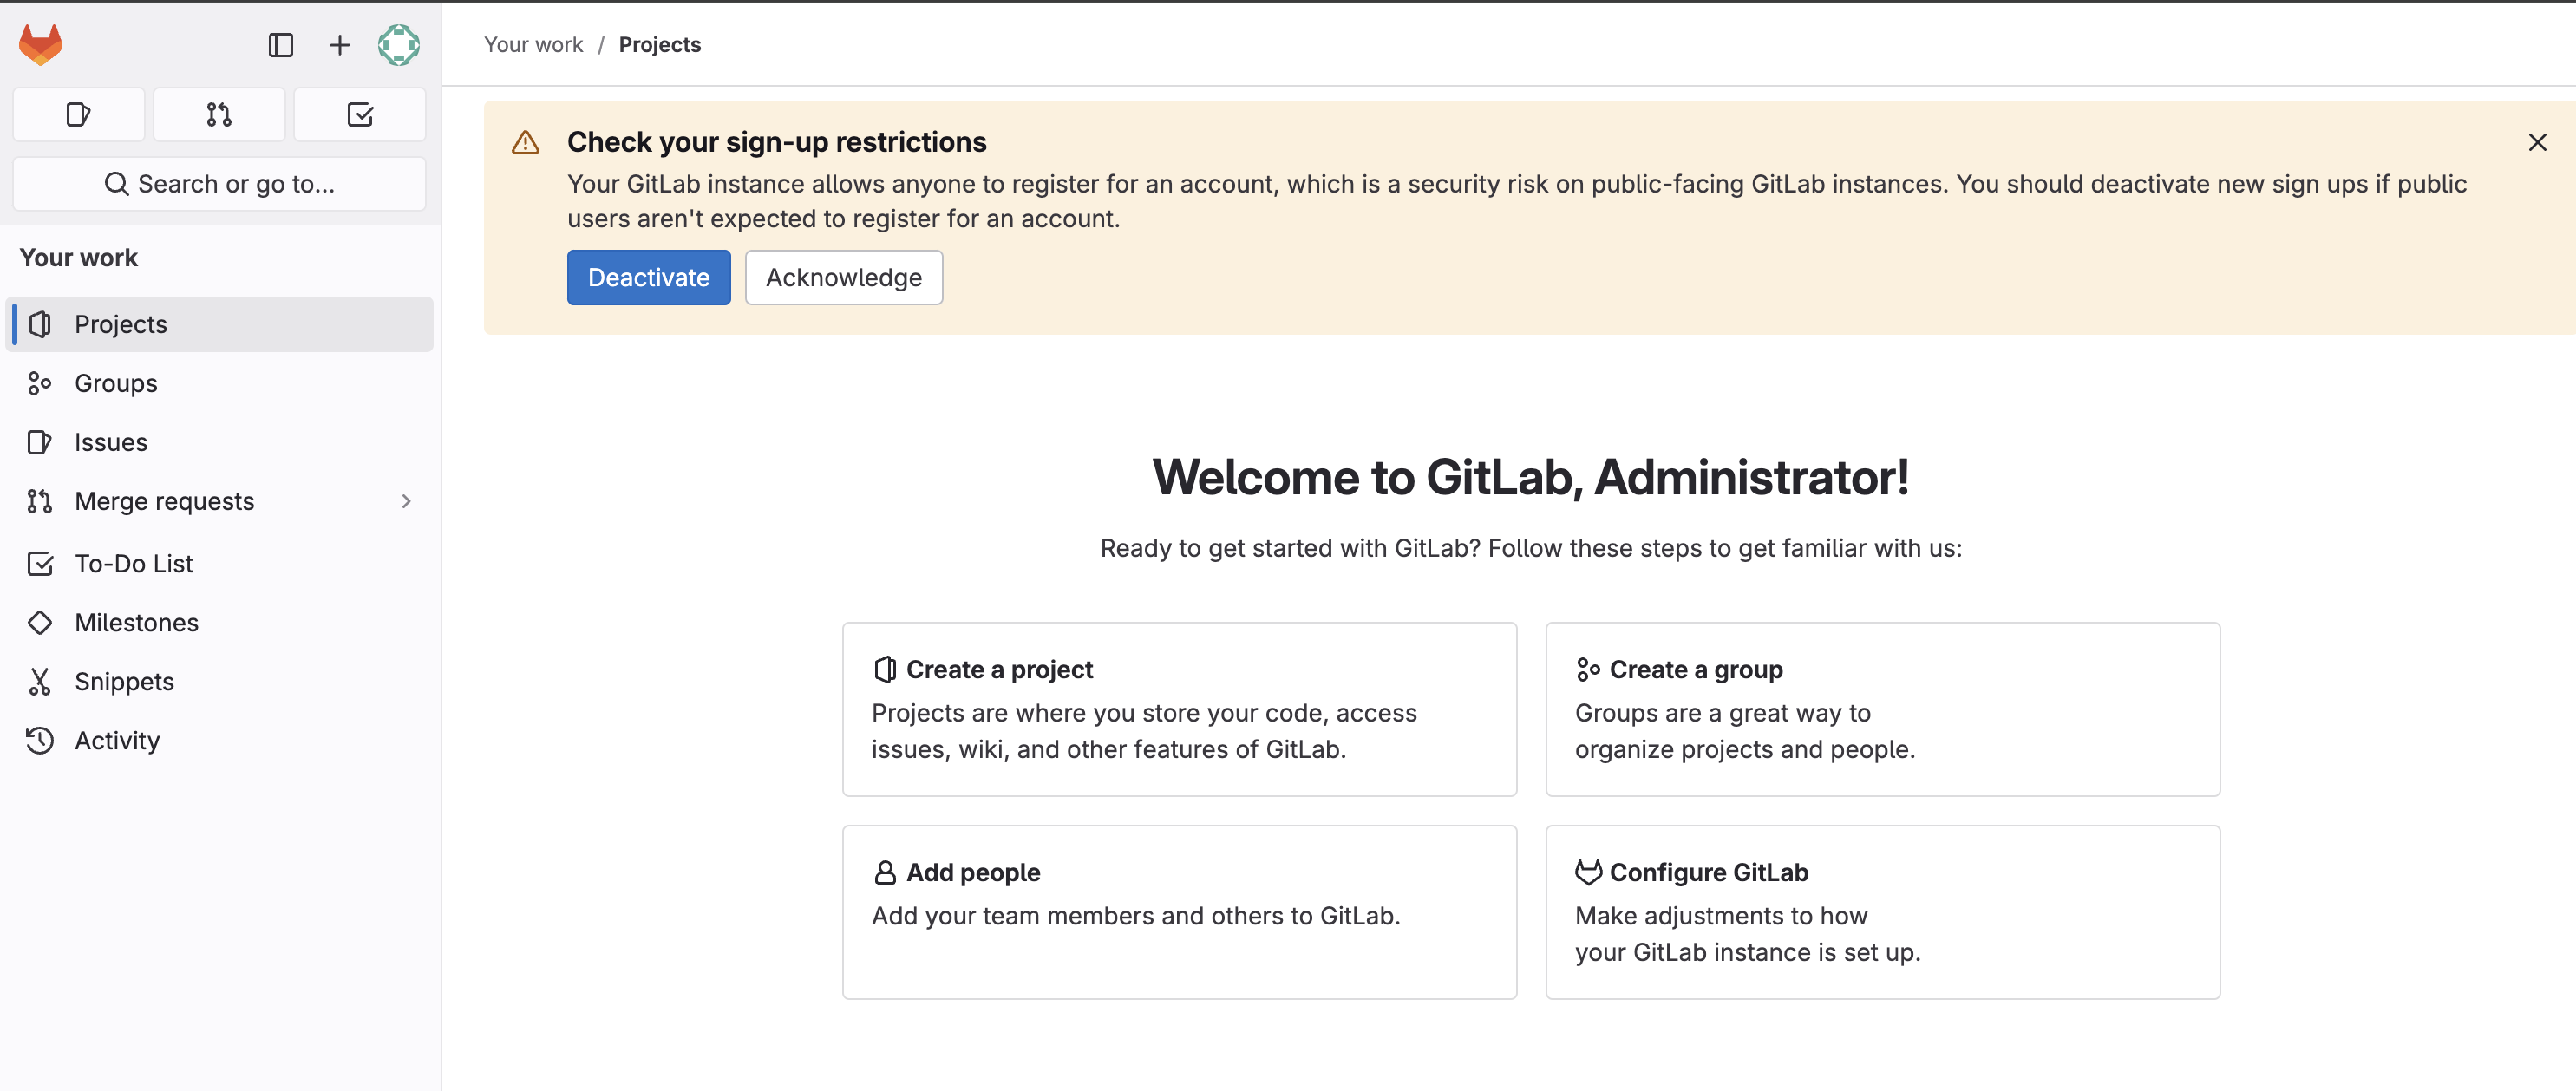Click the Check your sign-up restrictions title
2576x1091 pixels.
pyautogui.click(x=777, y=143)
